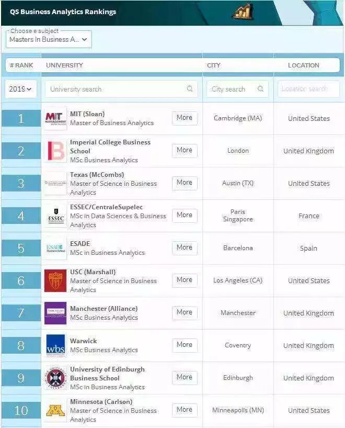This screenshot has width=345, height=428.
Task: Click the Barcelona city cell
Action: click(238, 248)
